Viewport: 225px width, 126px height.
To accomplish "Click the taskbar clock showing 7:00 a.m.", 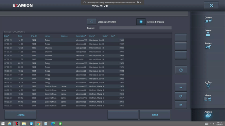I will (x=220, y=124).
